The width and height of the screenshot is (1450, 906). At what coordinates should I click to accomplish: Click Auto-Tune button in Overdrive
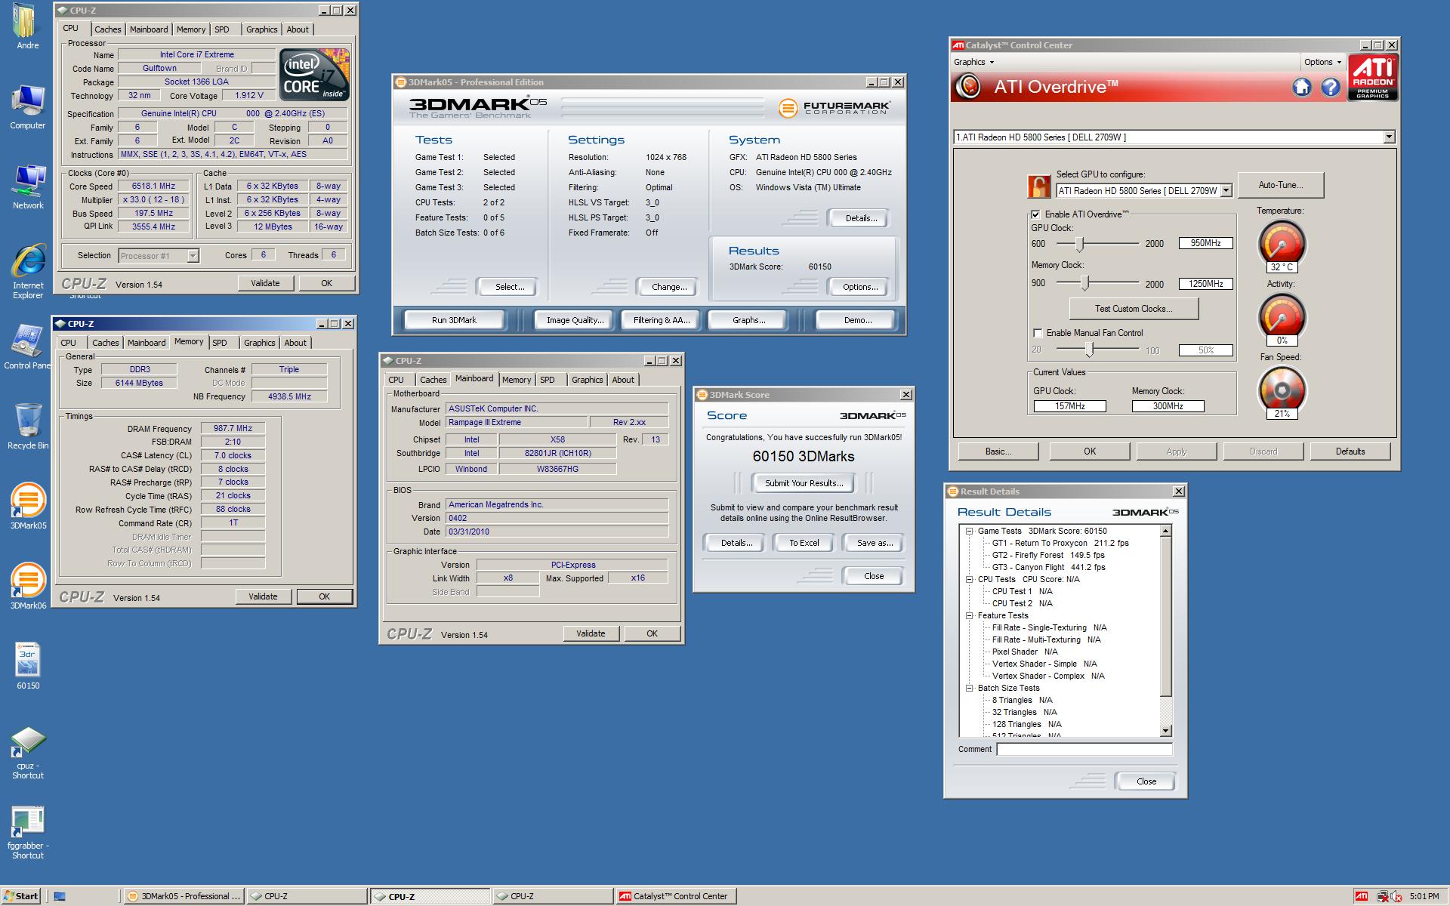[1280, 185]
